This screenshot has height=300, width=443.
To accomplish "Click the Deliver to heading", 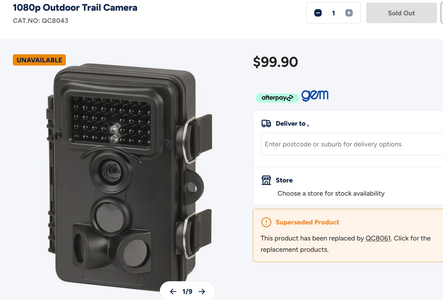I will click(x=292, y=124).
